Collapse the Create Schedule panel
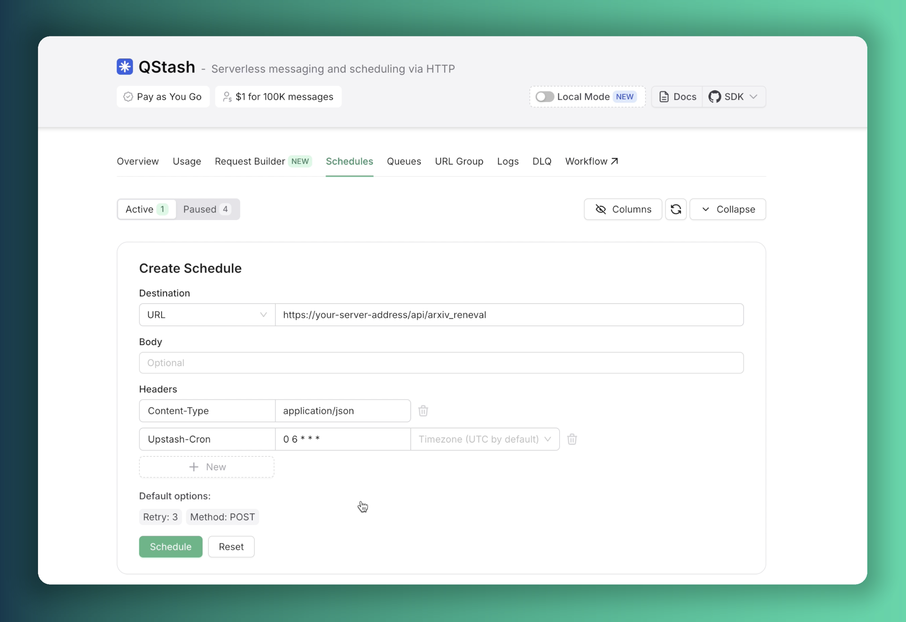 coord(728,210)
